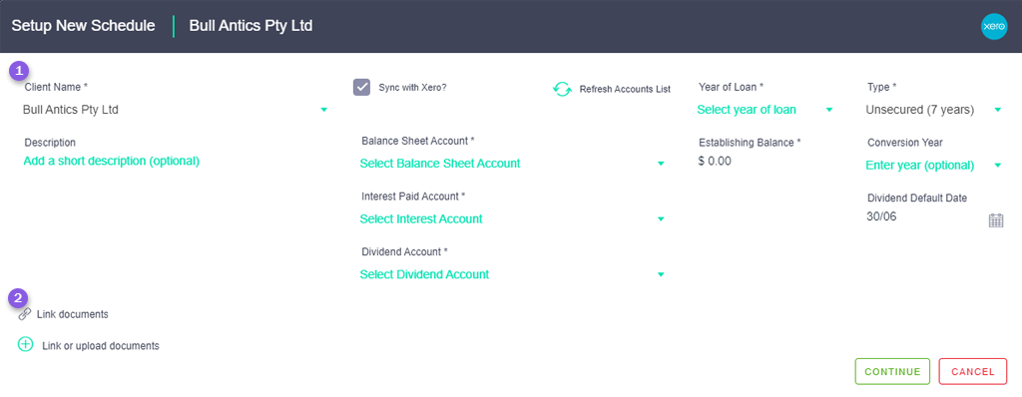Click the description field placeholder text
Viewport: 1022px width, 397px height.
pyautogui.click(x=112, y=161)
